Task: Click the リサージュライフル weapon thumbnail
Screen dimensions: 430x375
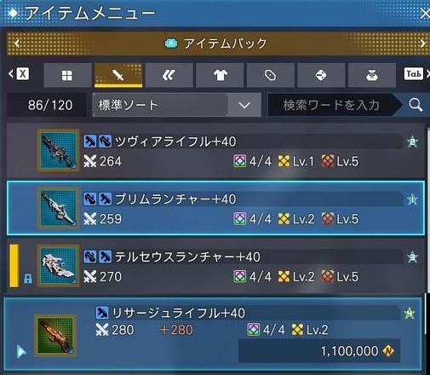Action: (55, 336)
